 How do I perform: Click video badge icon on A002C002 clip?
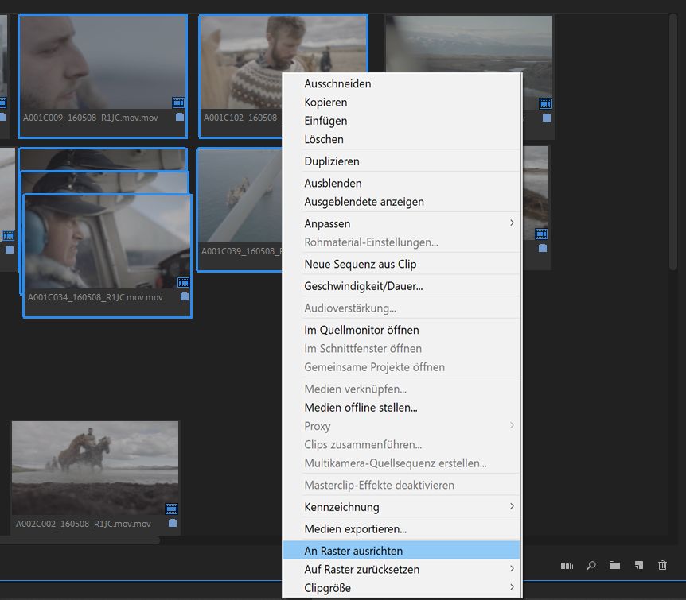[x=171, y=509]
